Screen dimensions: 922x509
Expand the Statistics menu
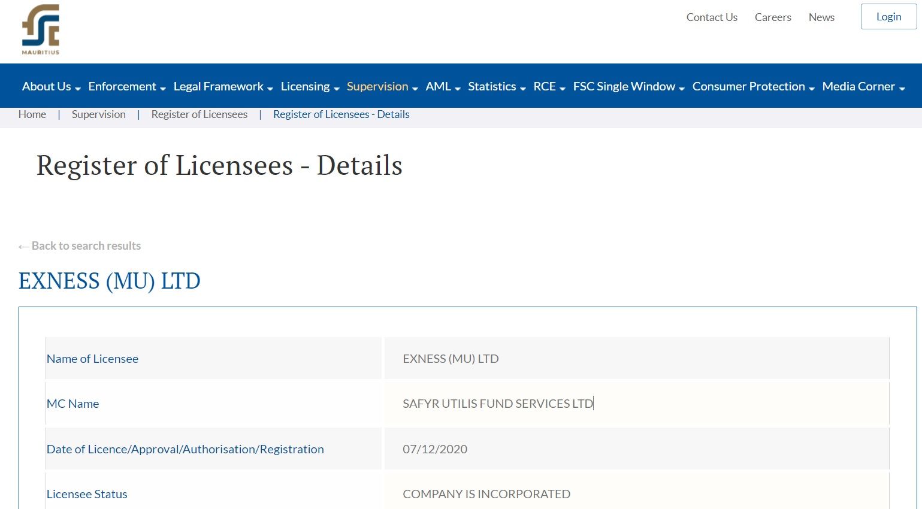[497, 86]
